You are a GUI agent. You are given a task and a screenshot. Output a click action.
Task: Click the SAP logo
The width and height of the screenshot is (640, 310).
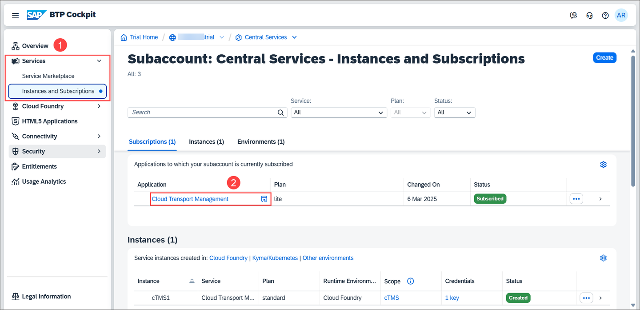pos(37,15)
